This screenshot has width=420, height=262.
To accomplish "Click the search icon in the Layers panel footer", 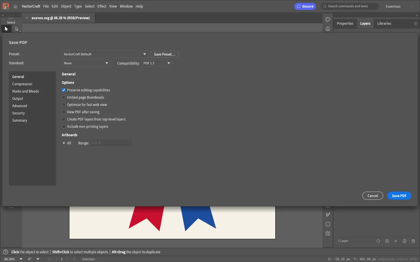I will (x=378, y=241).
